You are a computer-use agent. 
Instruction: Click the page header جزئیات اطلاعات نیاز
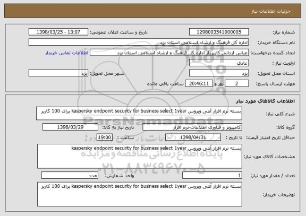coord(271,11)
